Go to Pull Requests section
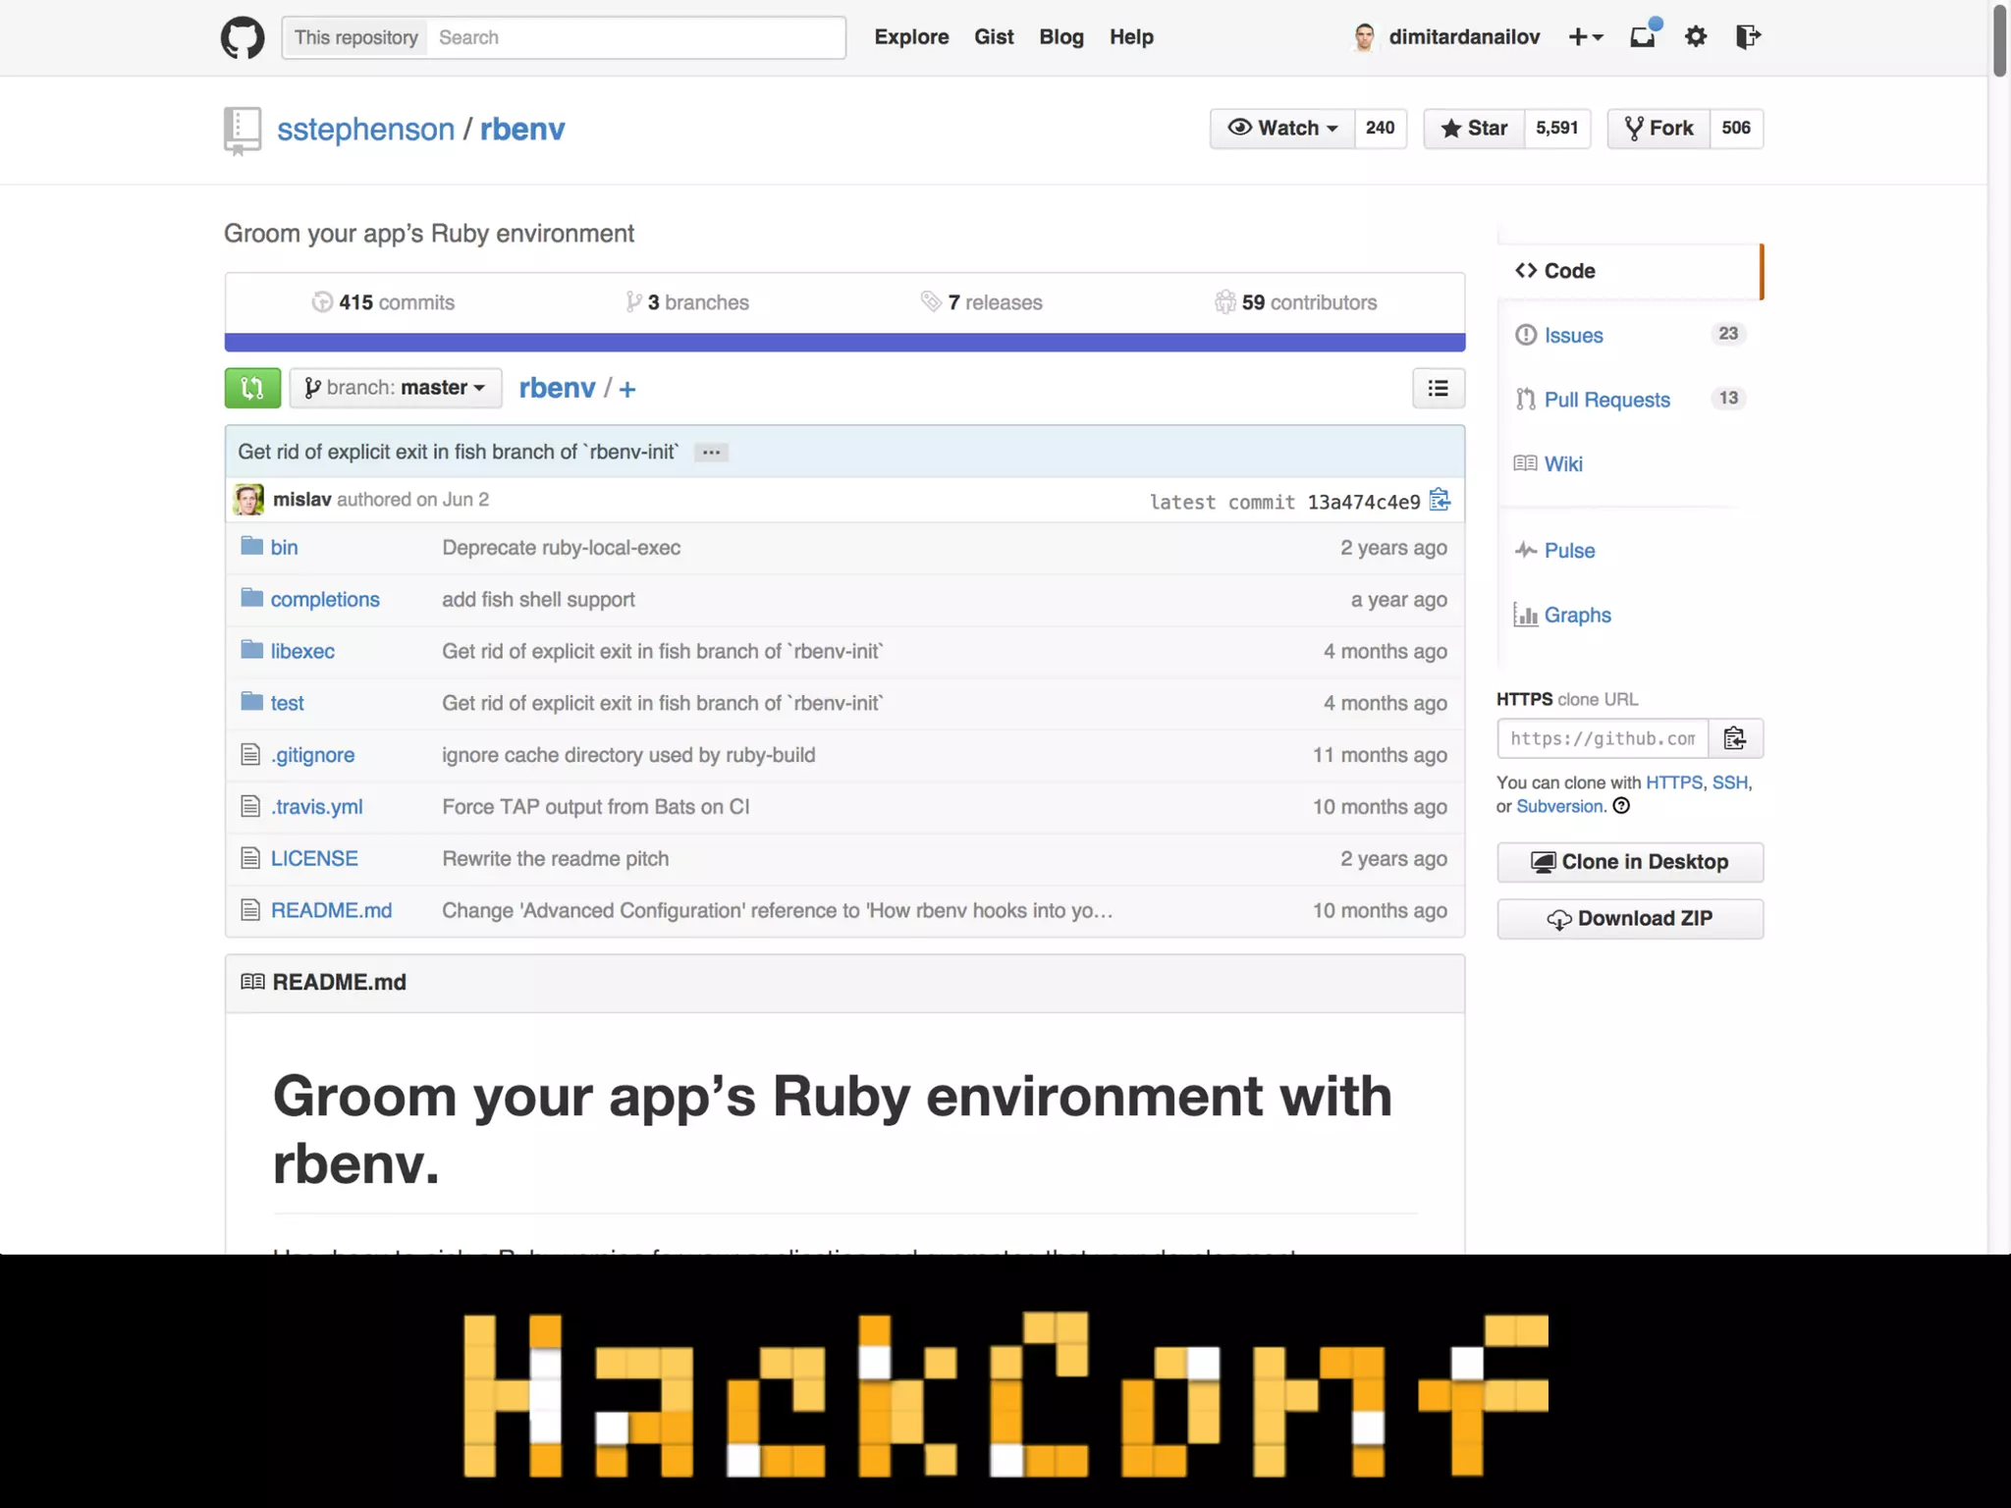The width and height of the screenshot is (2011, 1508). [1606, 400]
